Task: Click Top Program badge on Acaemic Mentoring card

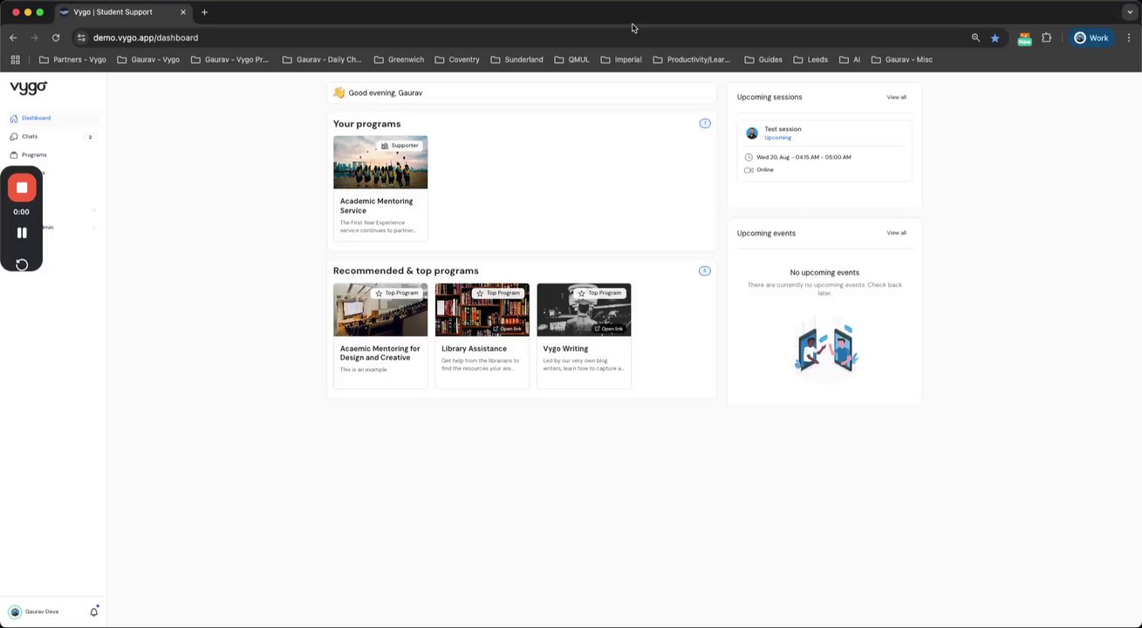Action: (x=397, y=293)
